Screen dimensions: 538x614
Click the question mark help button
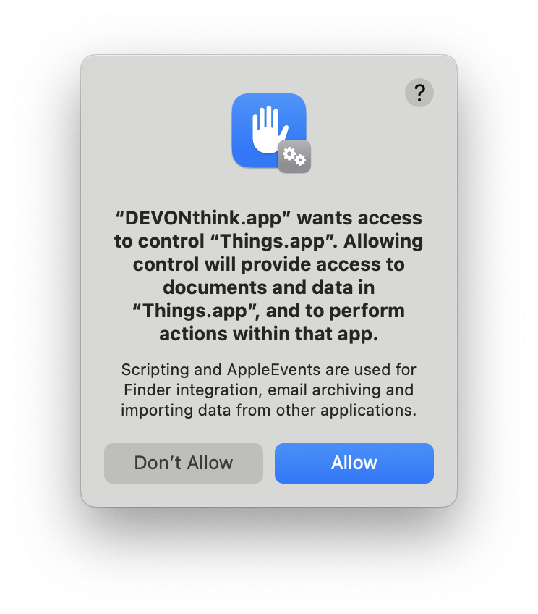pos(419,93)
